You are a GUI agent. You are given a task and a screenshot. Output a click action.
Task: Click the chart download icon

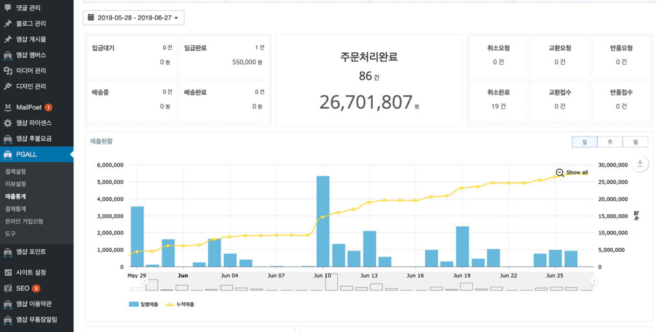coord(640,164)
